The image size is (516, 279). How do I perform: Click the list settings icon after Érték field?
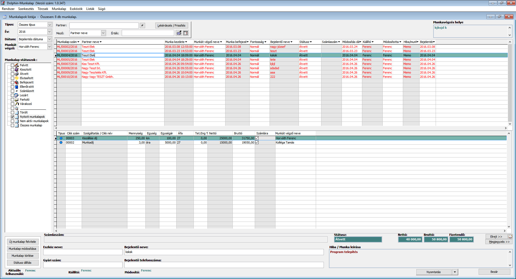[x=186, y=33]
